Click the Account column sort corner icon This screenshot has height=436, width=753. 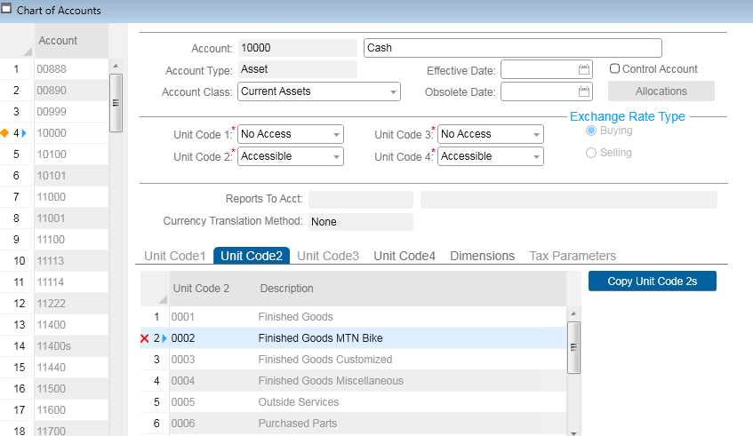tap(27, 52)
